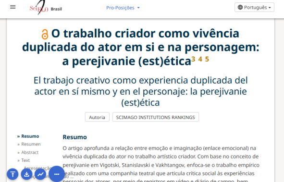The image size is (284, 182).
Task: Open the more options ellipsis button
Action: pos(57,174)
